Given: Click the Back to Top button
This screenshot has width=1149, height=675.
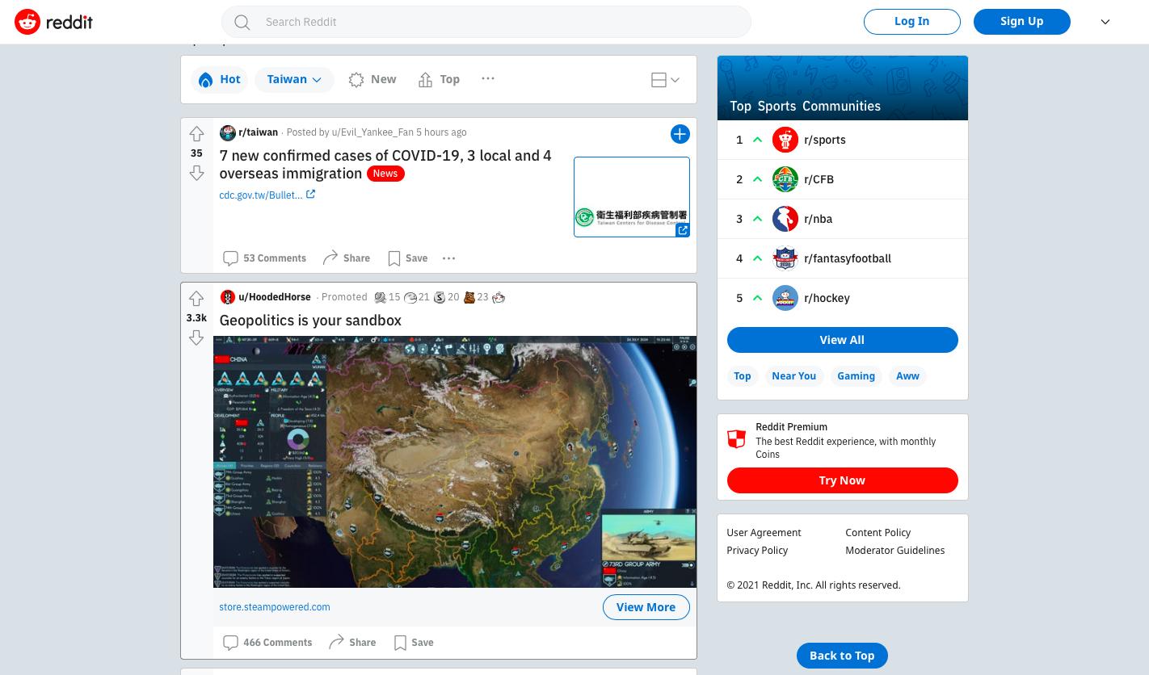Looking at the screenshot, I should point(843,656).
